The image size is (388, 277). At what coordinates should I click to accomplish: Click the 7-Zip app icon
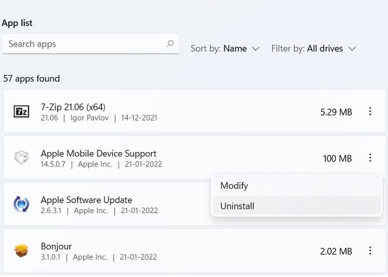point(21,112)
